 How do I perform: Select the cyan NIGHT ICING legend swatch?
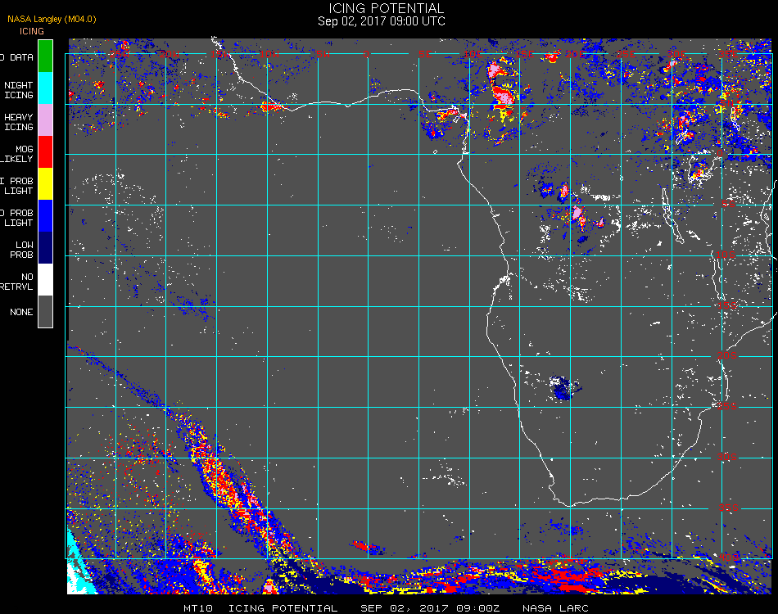(x=45, y=88)
